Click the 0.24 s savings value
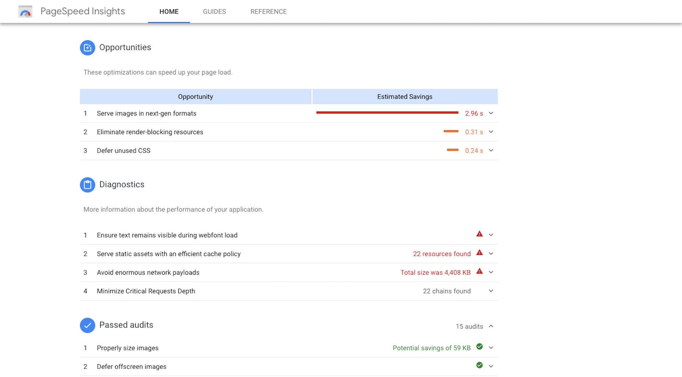 [474, 151]
